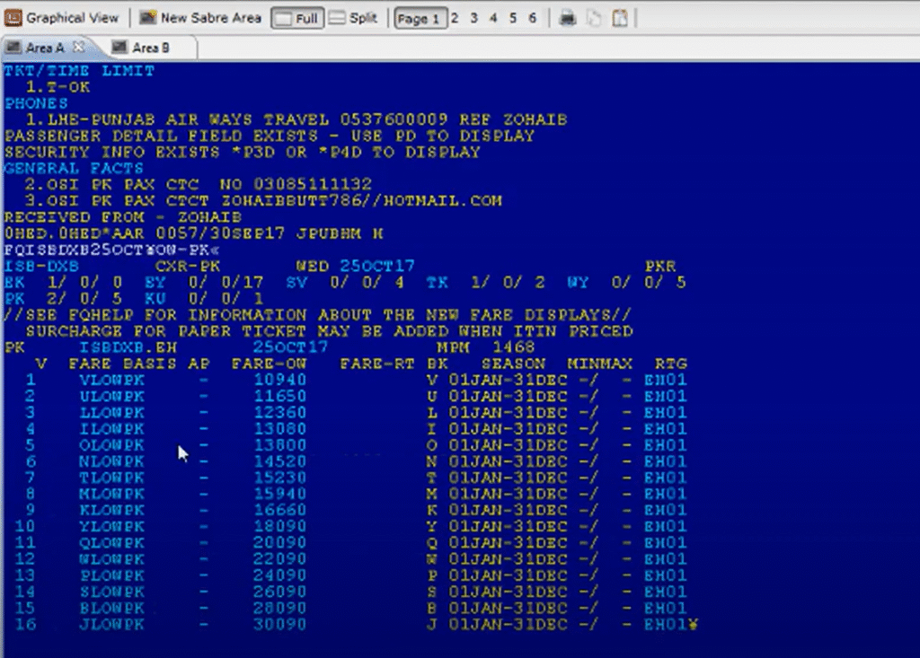This screenshot has height=658, width=920.
Task: Create a New Sabre Area
Action: 200,18
